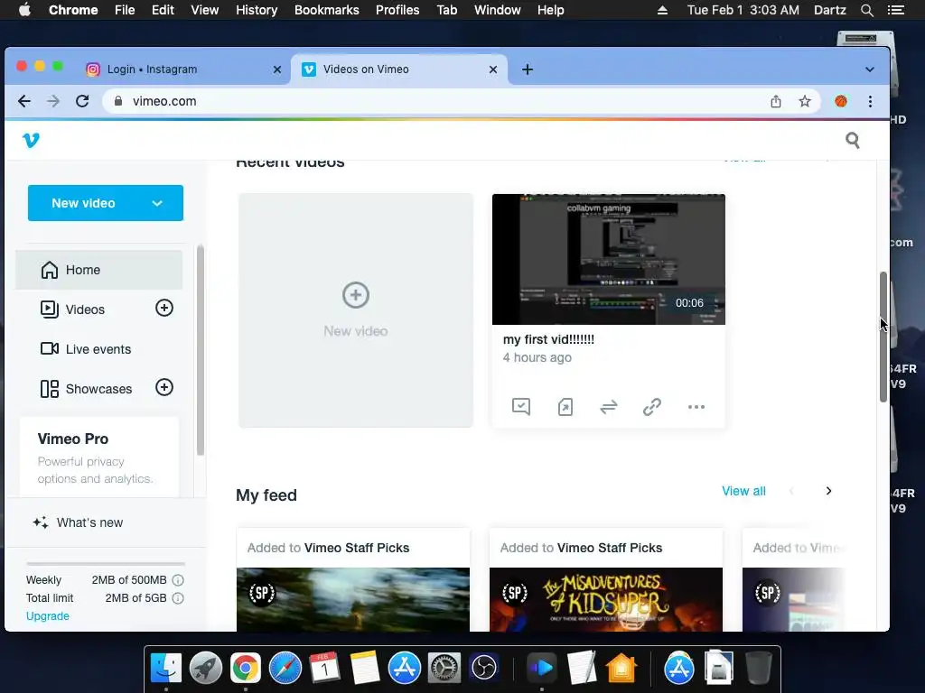Add new video via Videos plus icon
This screenshot has height=693, width=925.
(x=164, y=308)
